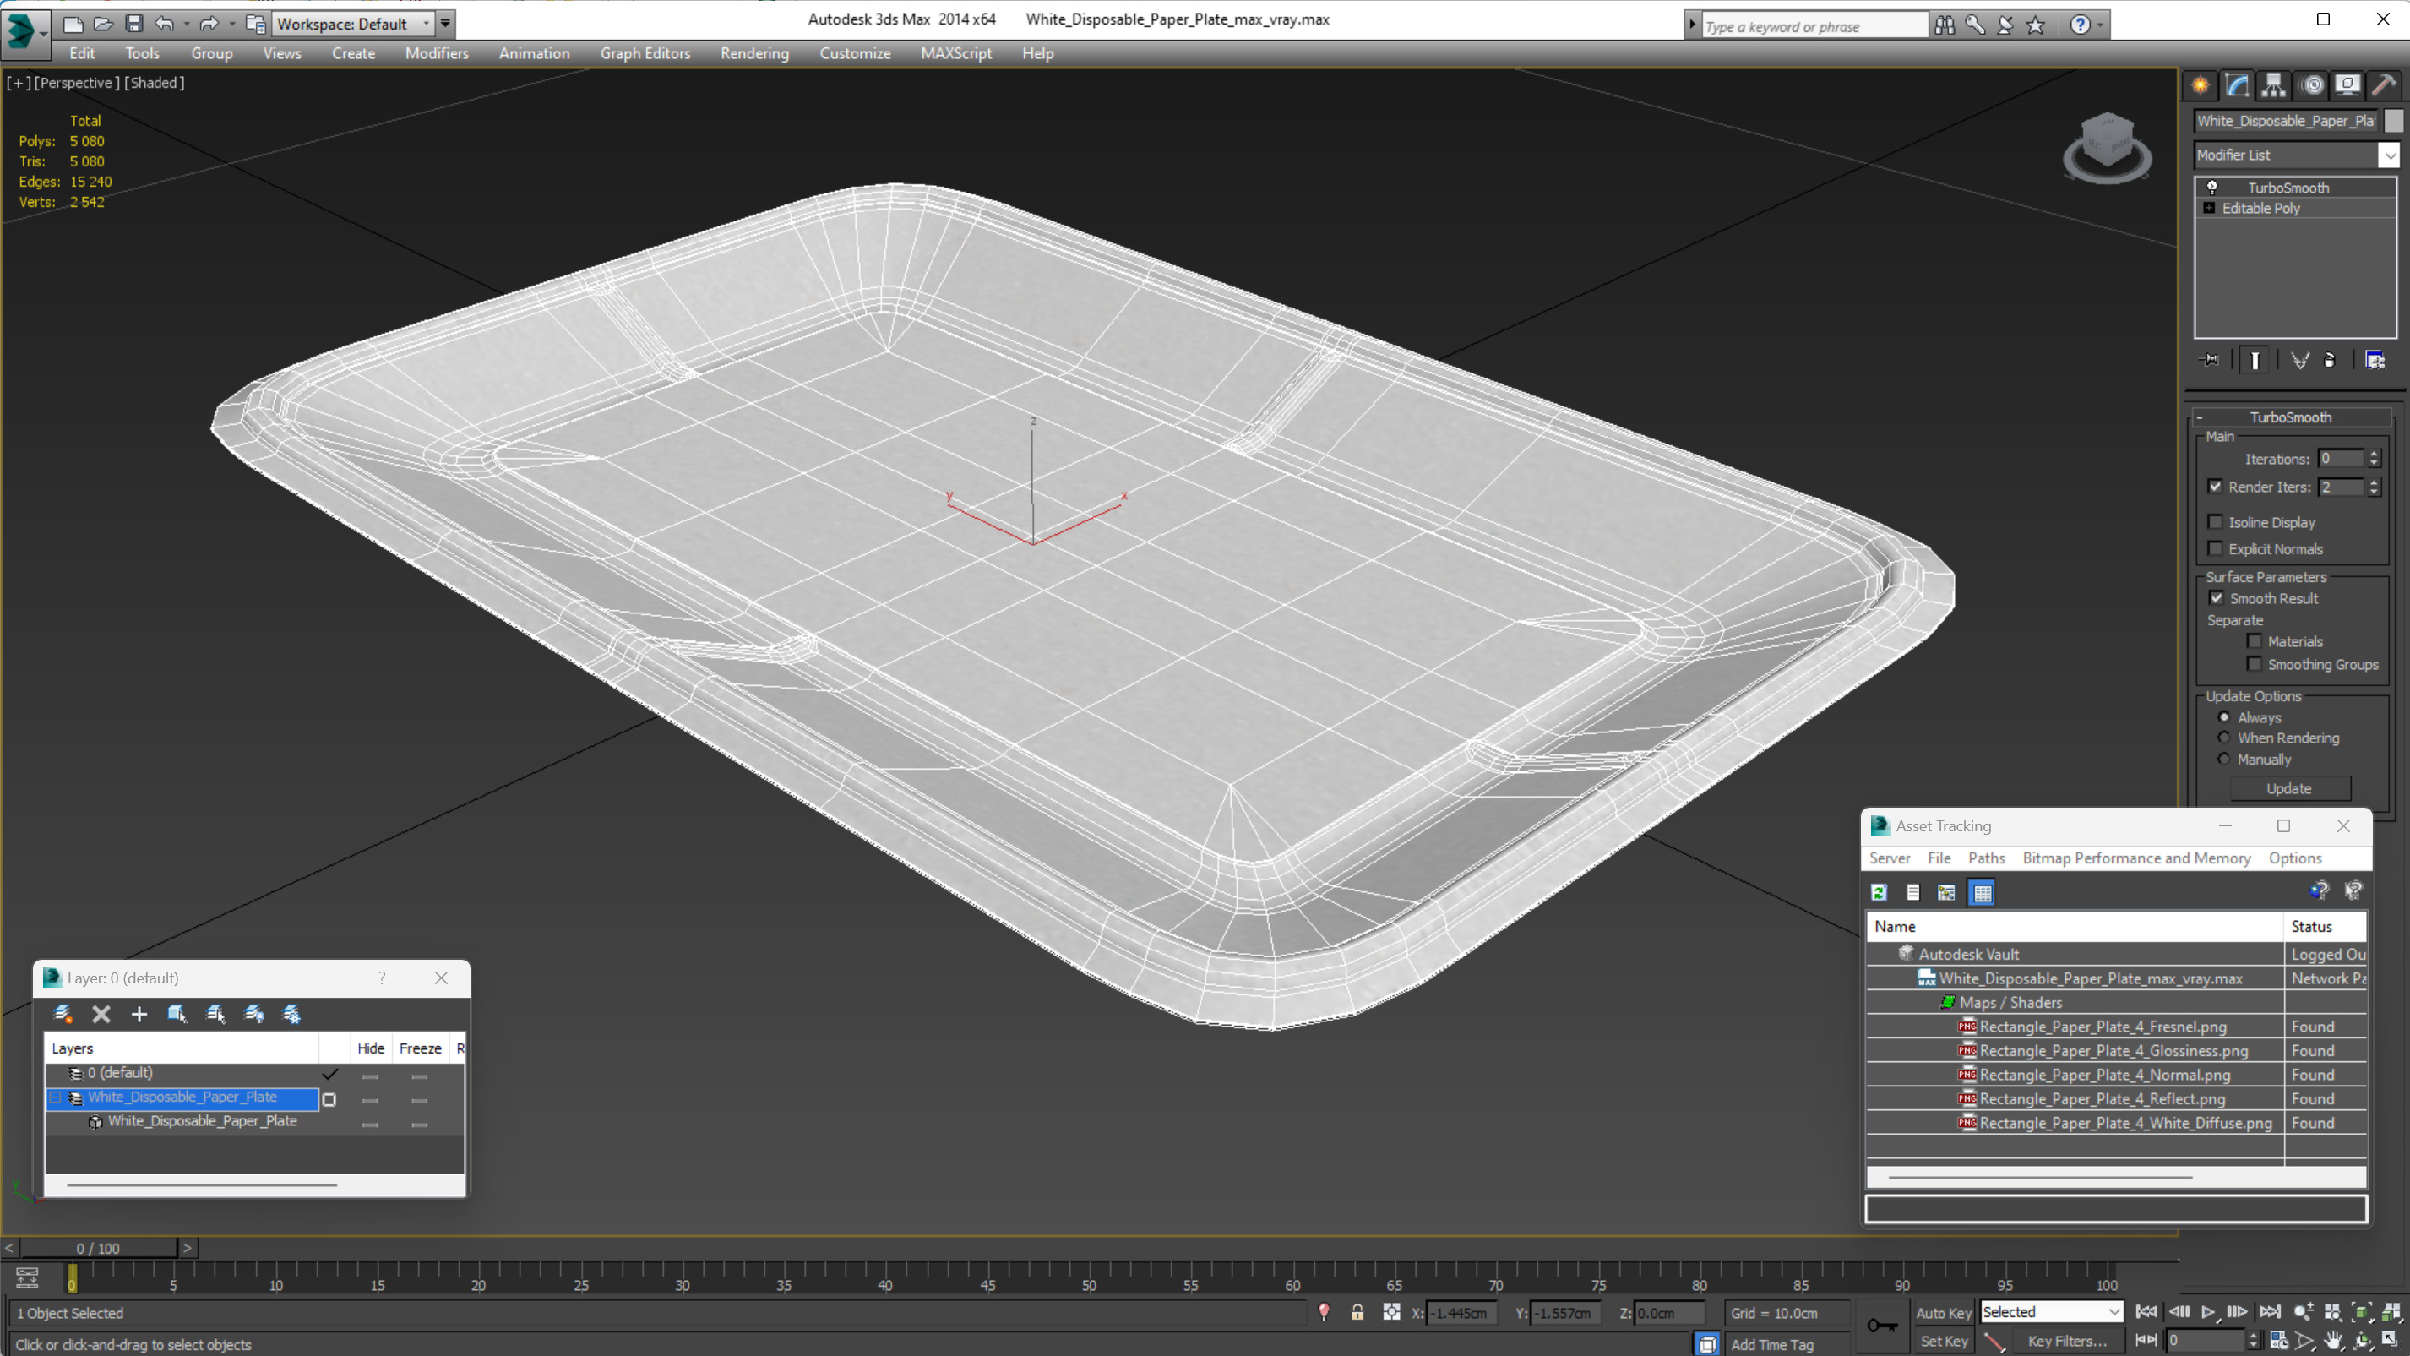This screenshot has height=1356, width=2410.
Task: Open the Undo history dropdown arrow
Action: click(x=186, y=25)
